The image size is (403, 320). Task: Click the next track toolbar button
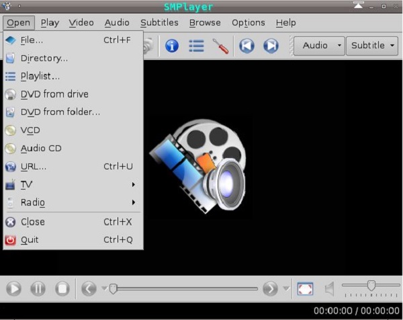tap(271, 46)
